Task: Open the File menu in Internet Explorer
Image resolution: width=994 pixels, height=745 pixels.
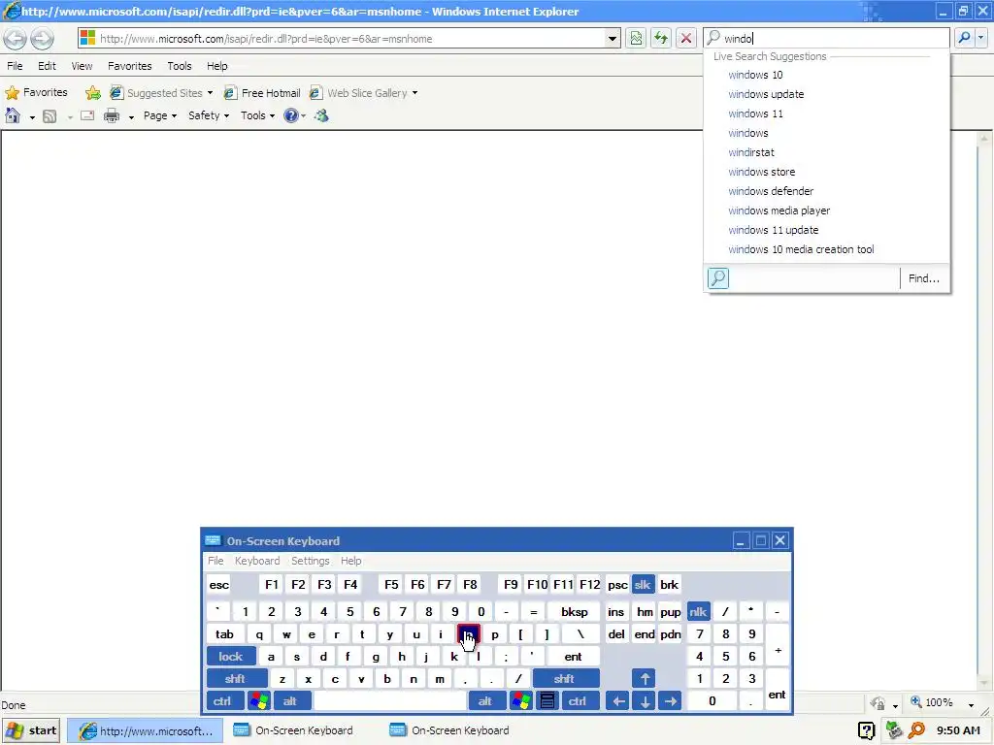Action: 15,66
